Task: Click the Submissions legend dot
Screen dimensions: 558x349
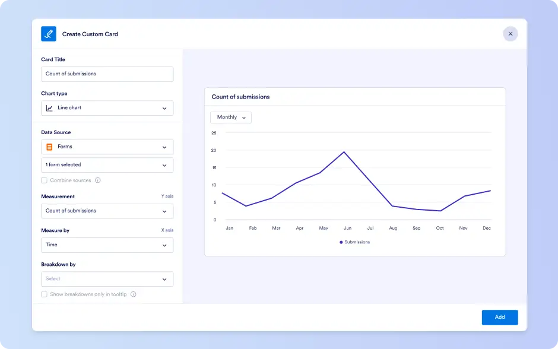Action: [x=341, y=242]
